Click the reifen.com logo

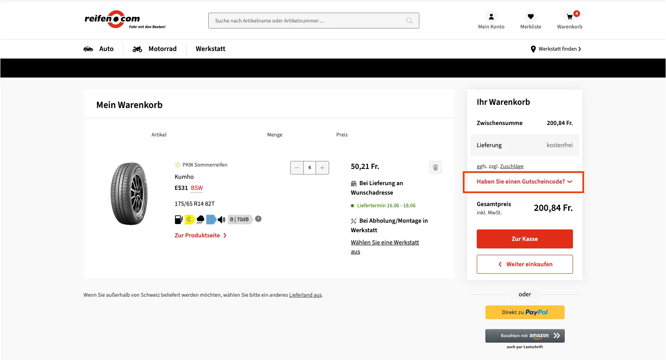[125, 20]
